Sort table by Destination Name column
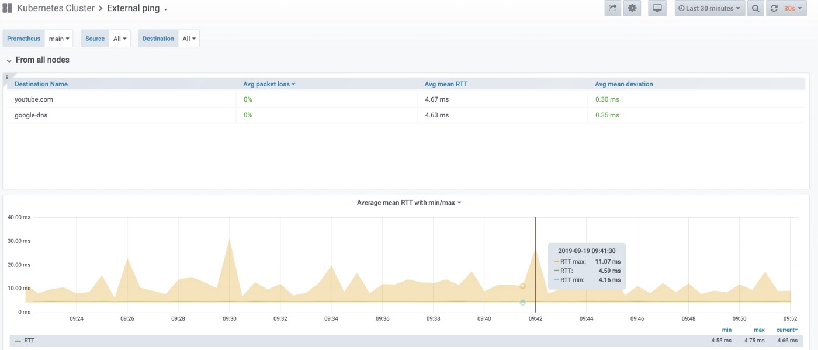The height and width of the screenshot is (350, 818). [x=41, y=84]
